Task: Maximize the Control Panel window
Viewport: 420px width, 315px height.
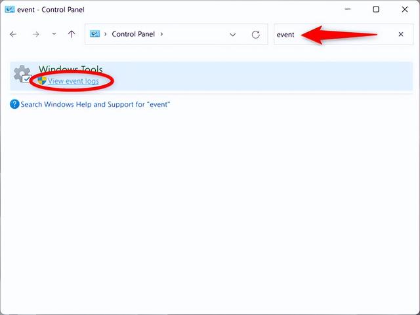Action: point(376,9)
